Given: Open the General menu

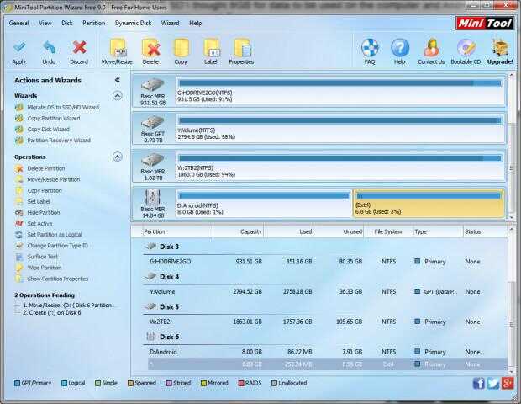Looking at the screenshot, I should click(19, 23).
